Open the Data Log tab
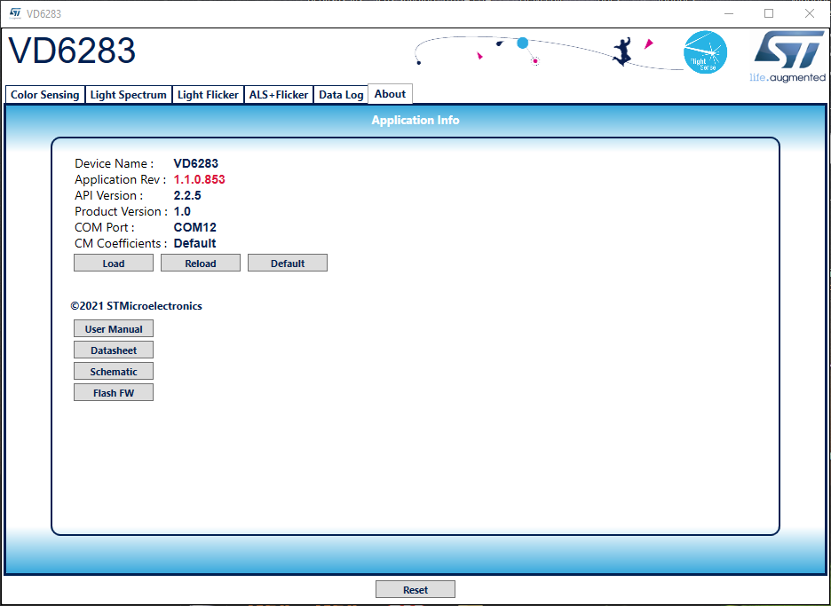The height and width of the screenshot is (606, 831). pos(341,95)
